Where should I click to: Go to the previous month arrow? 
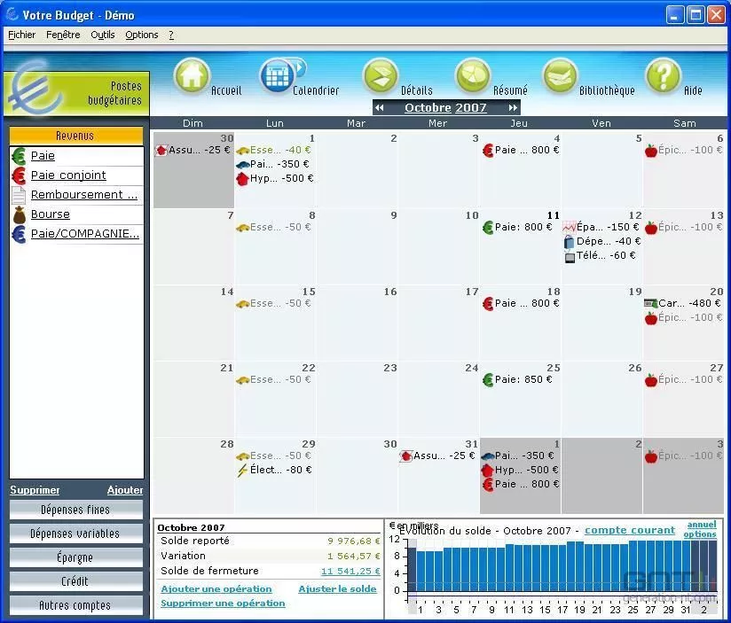(x=380, y=108)
